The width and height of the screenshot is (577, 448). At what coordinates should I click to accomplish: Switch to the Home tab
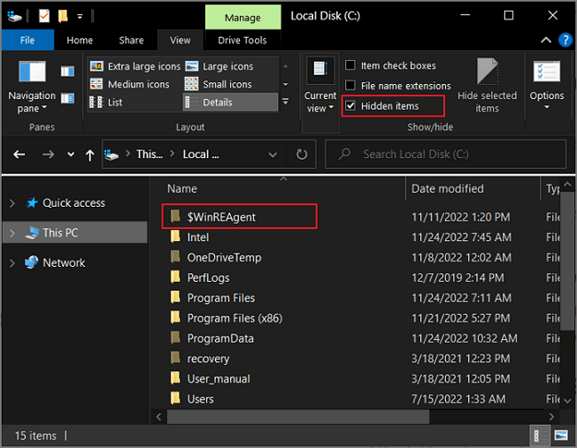click(80, 40)
